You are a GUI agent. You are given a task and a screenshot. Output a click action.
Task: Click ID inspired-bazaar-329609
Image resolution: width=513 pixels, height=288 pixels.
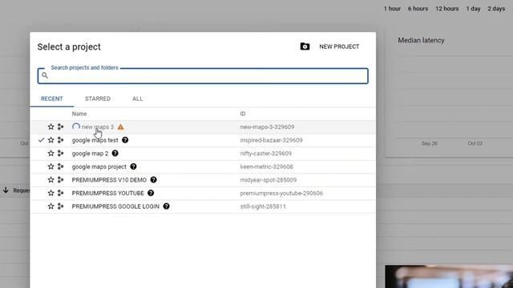click(x=271, y=140)
